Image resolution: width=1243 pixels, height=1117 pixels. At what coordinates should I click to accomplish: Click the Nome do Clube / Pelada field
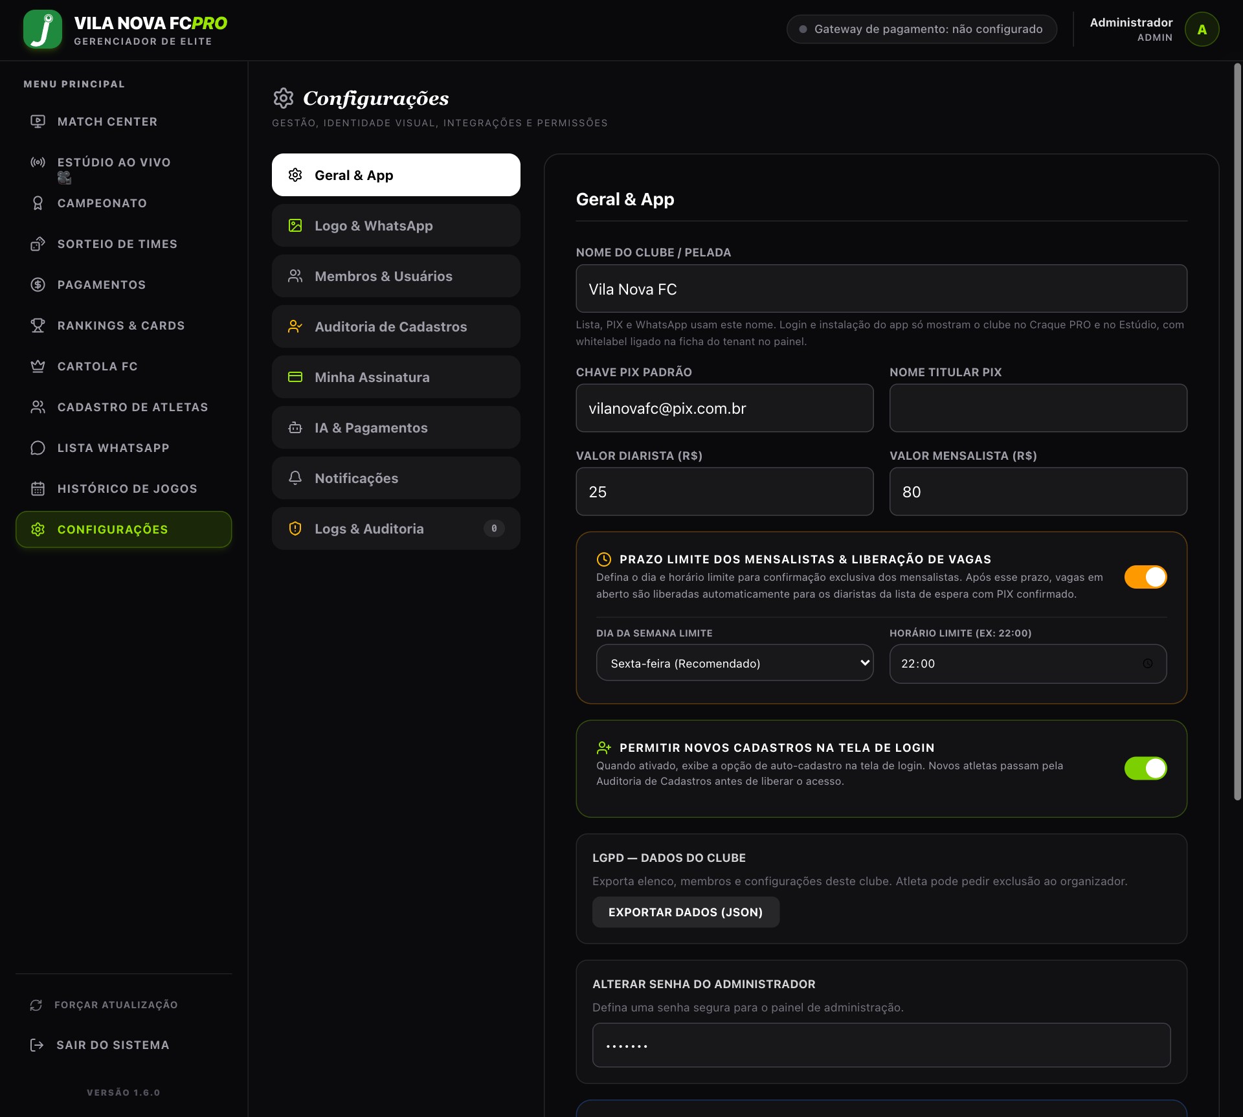pyautogui.click(x=881, y=289)
